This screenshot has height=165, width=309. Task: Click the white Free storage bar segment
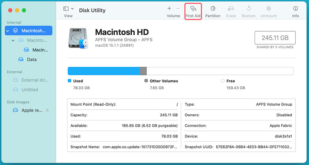(x=220, y=71)
